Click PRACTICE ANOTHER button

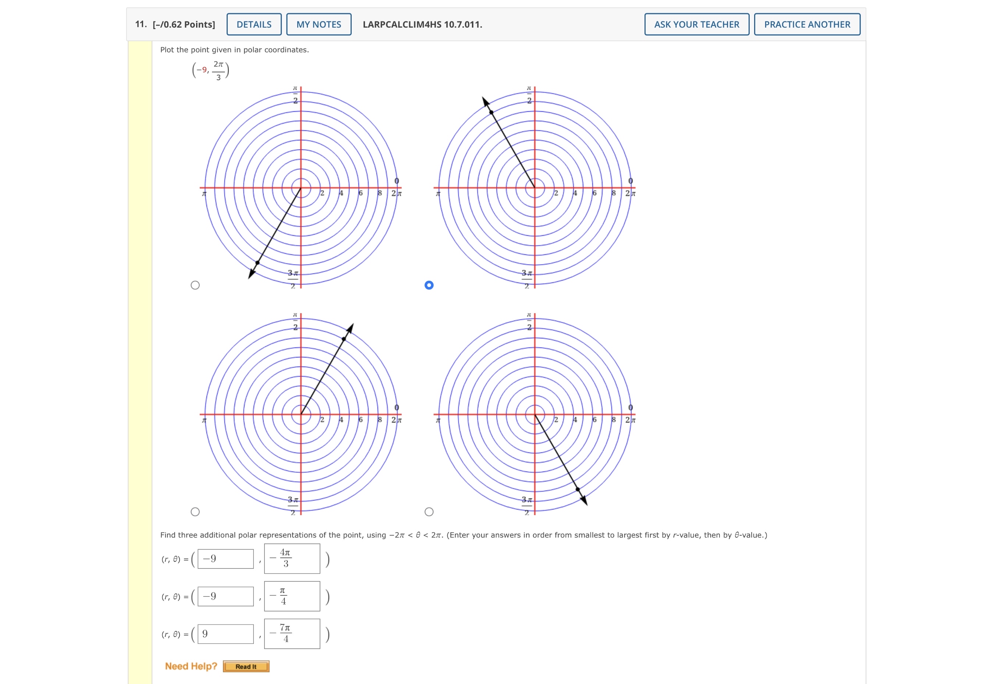[x=807, y=24]
